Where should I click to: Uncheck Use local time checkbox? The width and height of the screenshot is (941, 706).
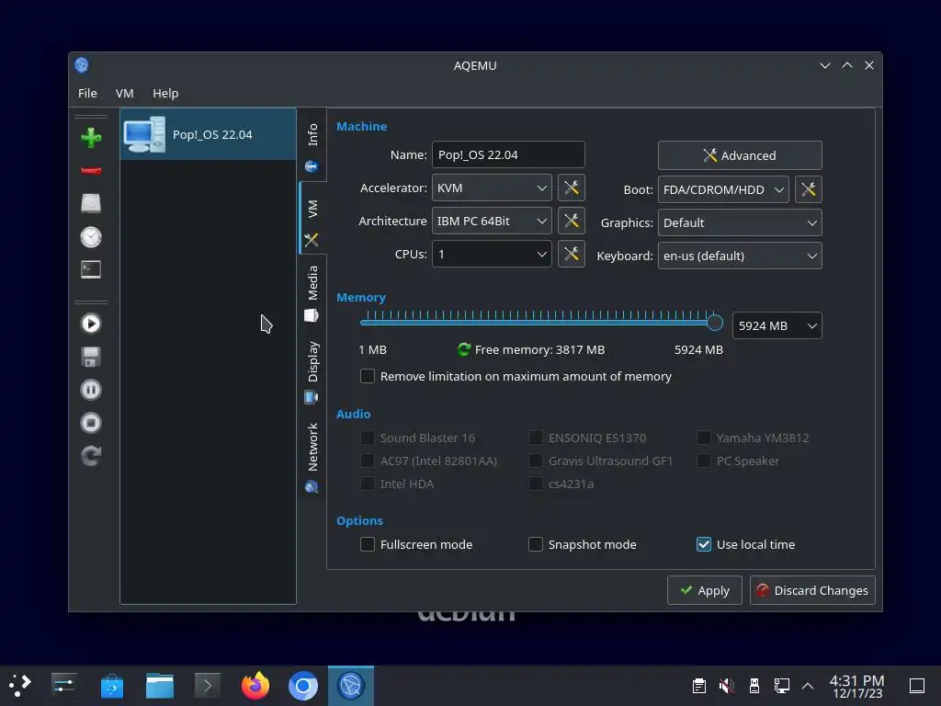click(703, 544)
